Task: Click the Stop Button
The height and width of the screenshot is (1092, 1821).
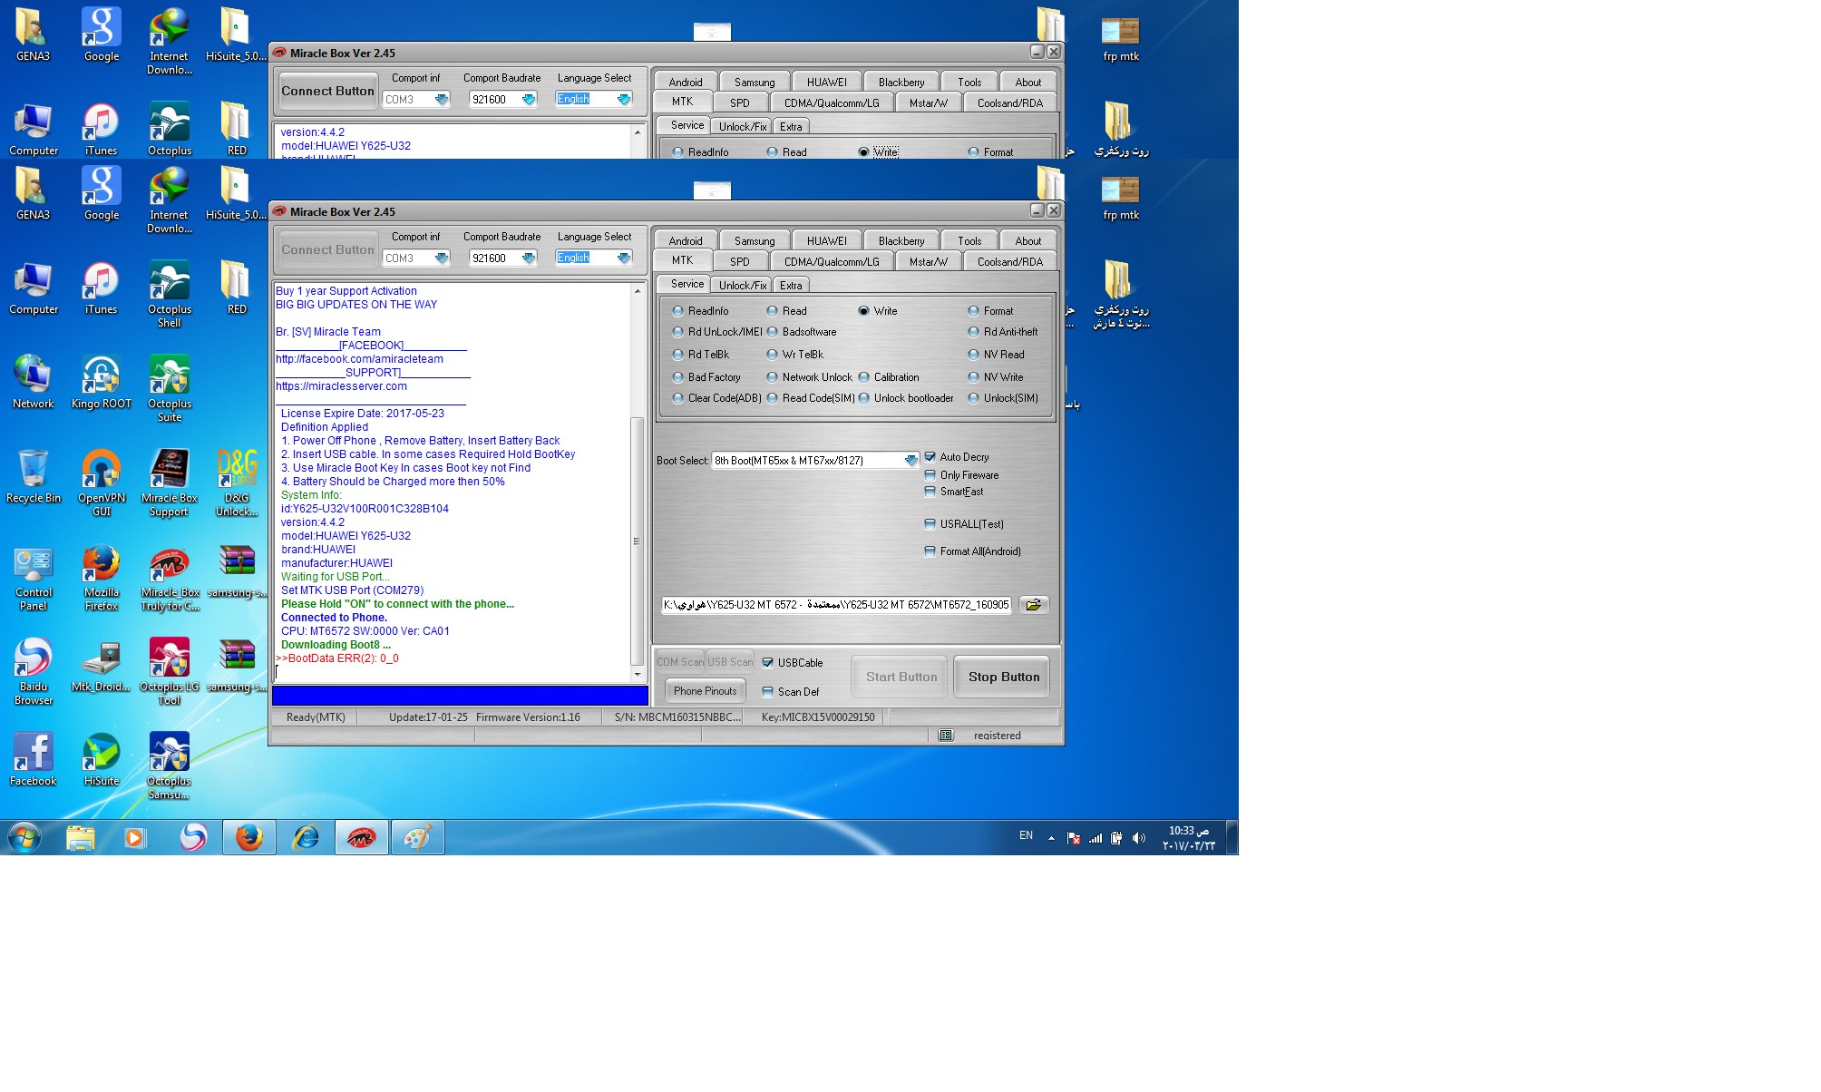Action: click(1003, 677)
